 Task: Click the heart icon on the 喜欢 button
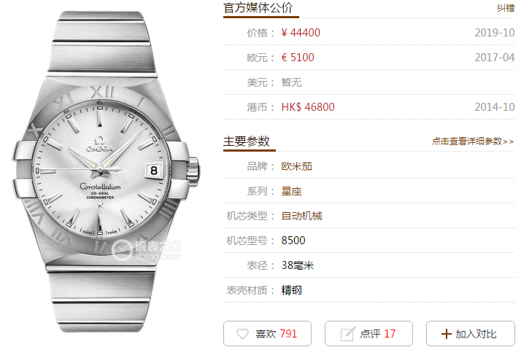click(242, 334)
